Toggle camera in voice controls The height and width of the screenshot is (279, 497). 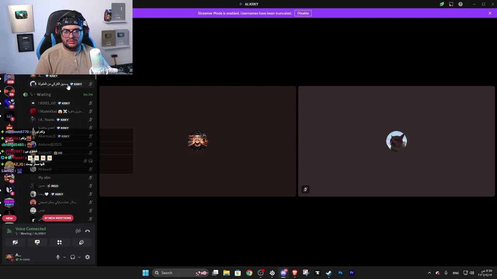click(15, 242)
